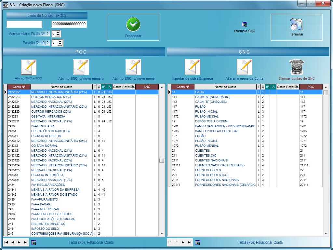Viewport: 333px width, 250px height.
Task: Select POC row 'OBS-TAXA INTERMÉDIA'
Action: click(83, 117)
